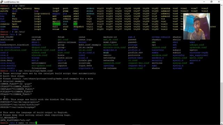
Task: Click the green terminal cursor after nano command
Action: tap(36, 123)
